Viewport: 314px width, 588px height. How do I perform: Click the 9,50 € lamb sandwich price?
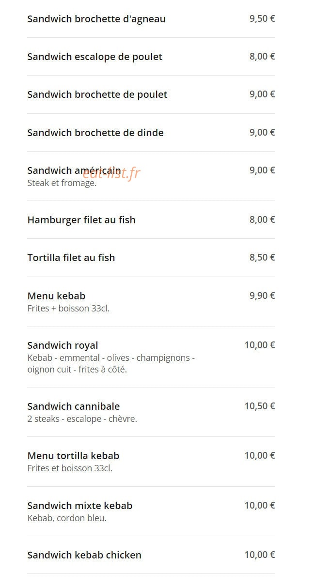click(262, 19)
